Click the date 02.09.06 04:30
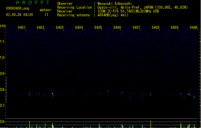The width and height of the screenshot is (201, 128). coord(19,15)
